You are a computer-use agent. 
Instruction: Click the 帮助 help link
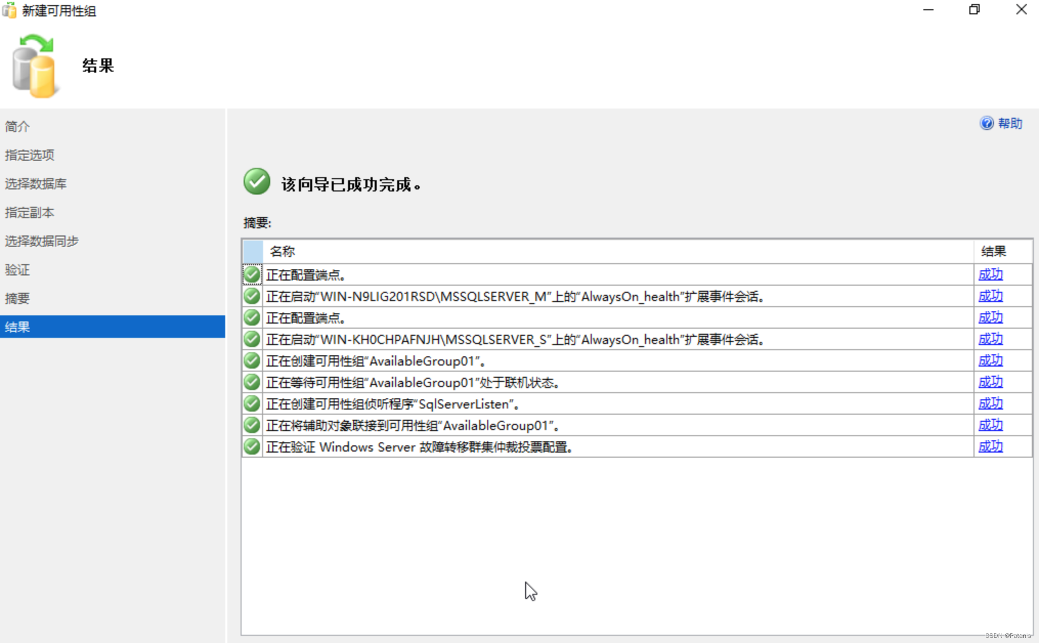pyautogui.click(x=1009, y=123)
